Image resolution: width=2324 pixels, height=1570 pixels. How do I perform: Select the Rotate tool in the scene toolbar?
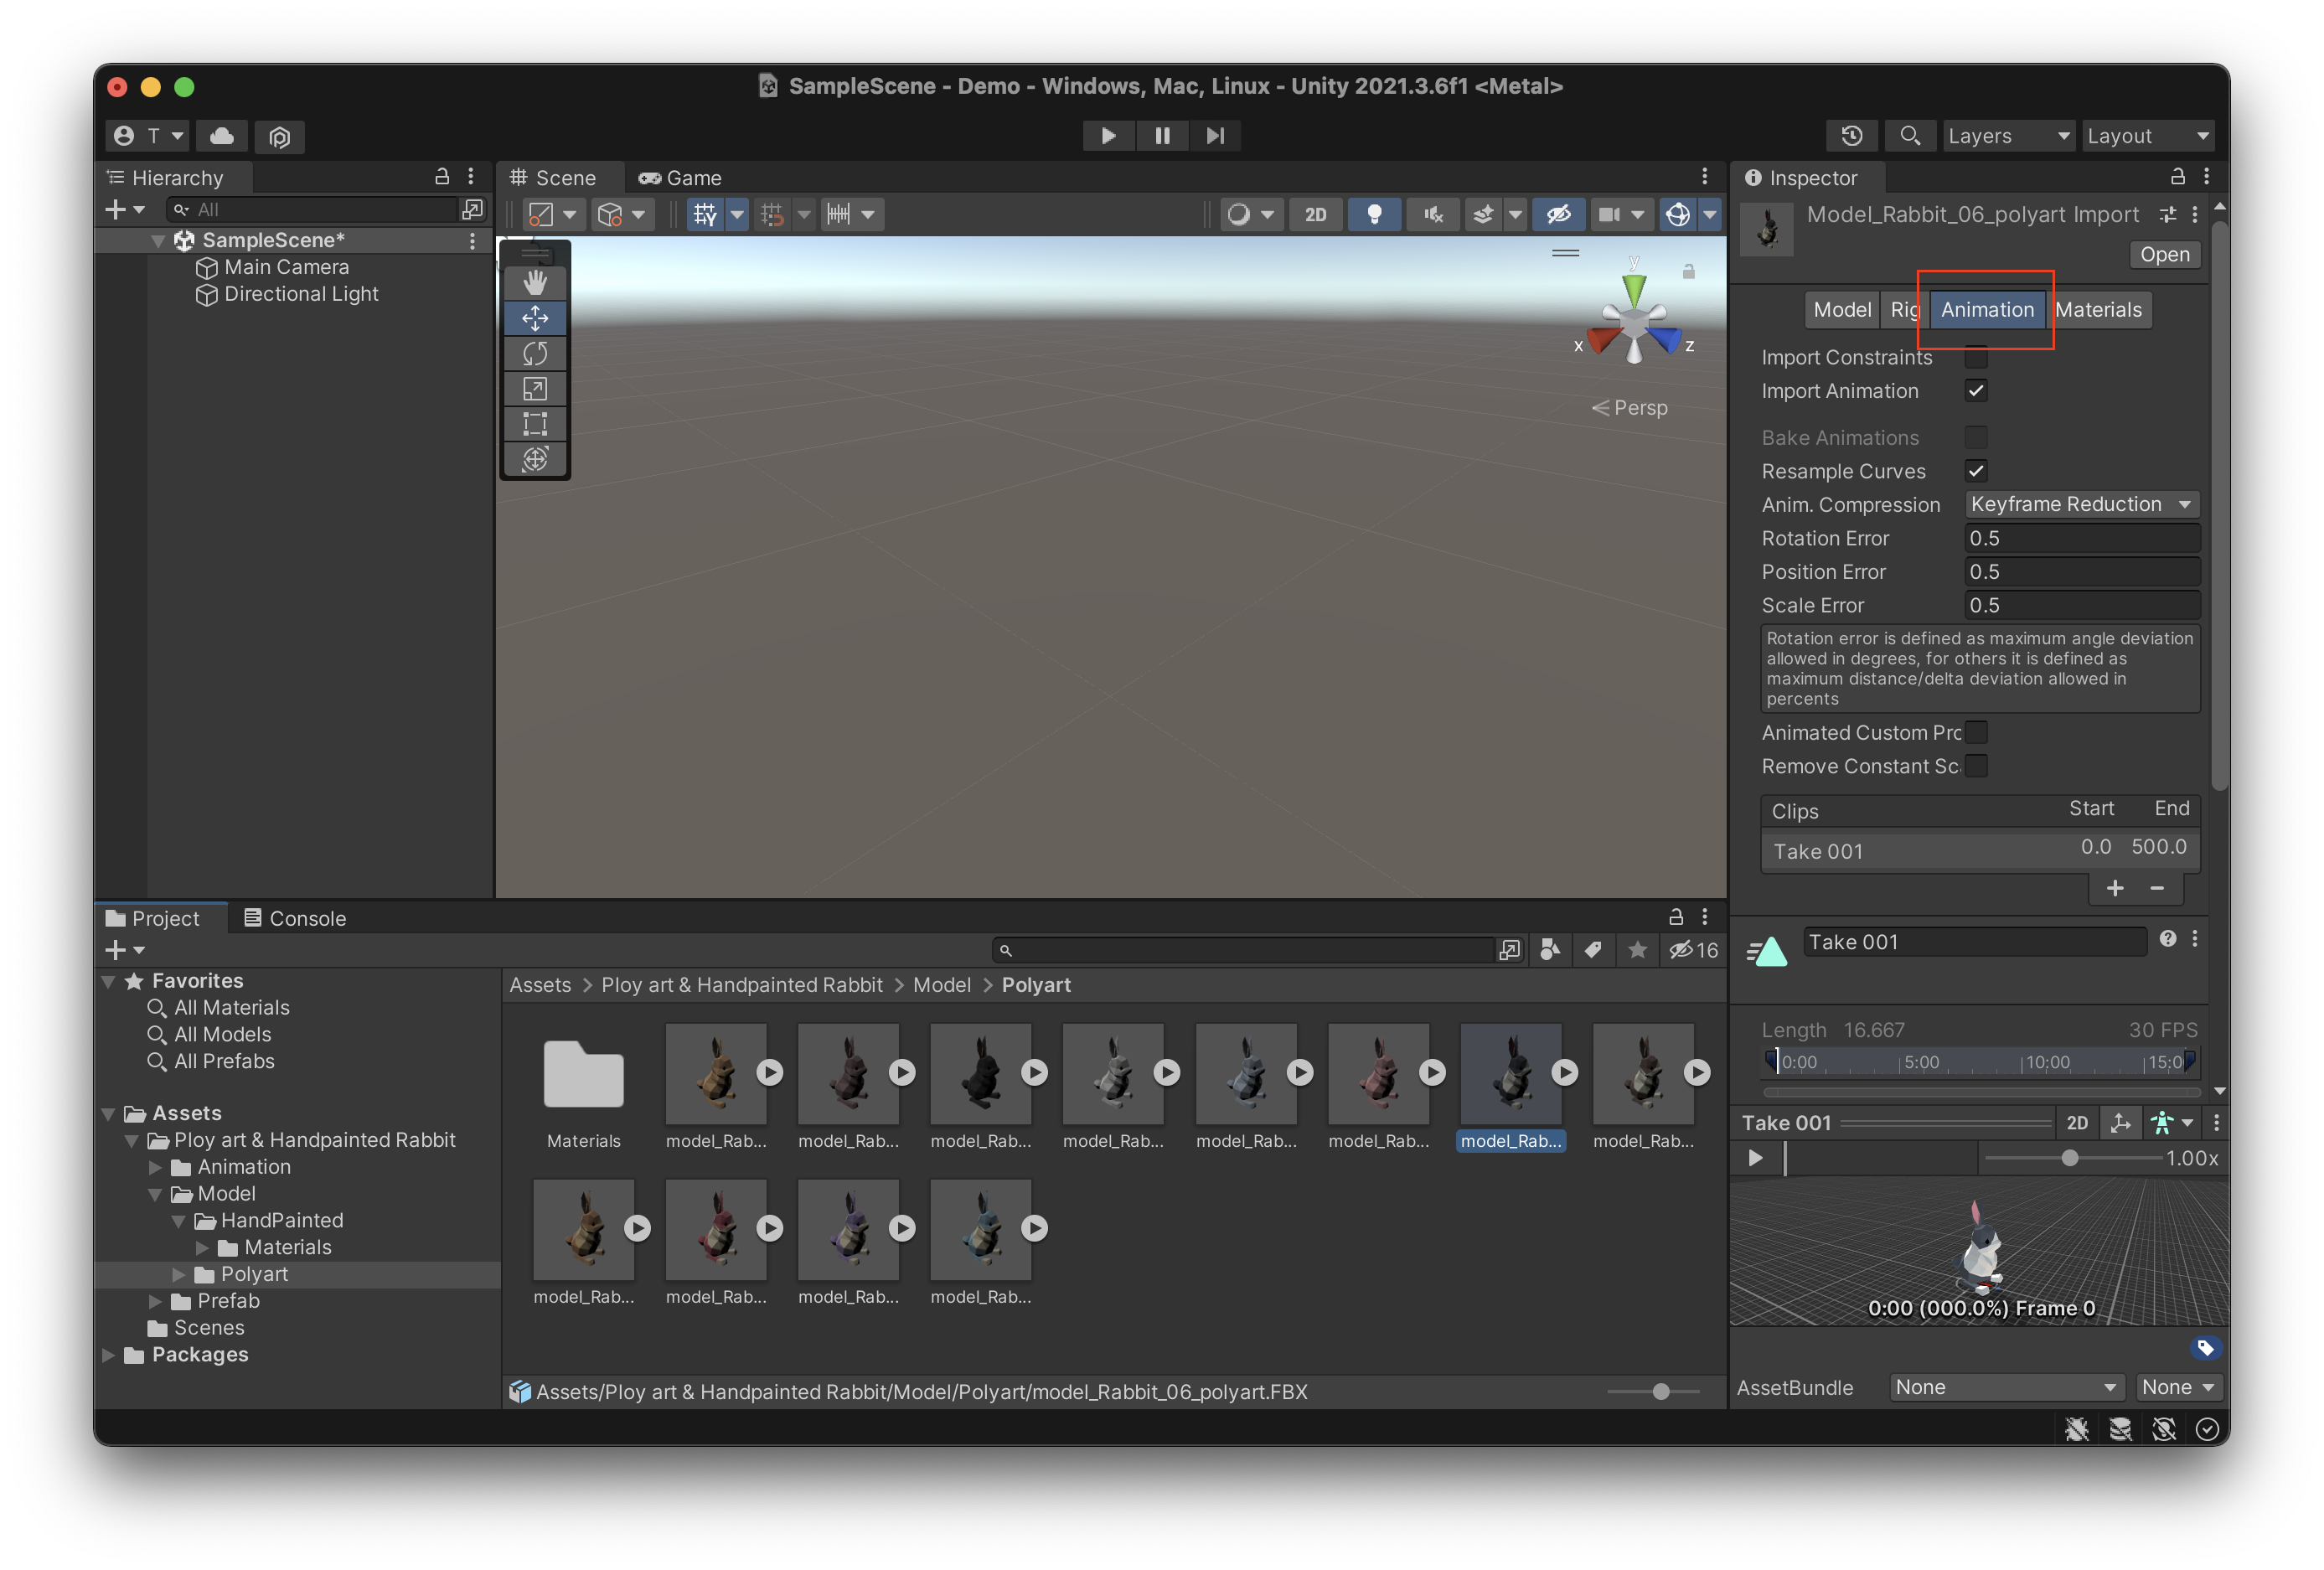pyautogui.click(x=535, y=353)
